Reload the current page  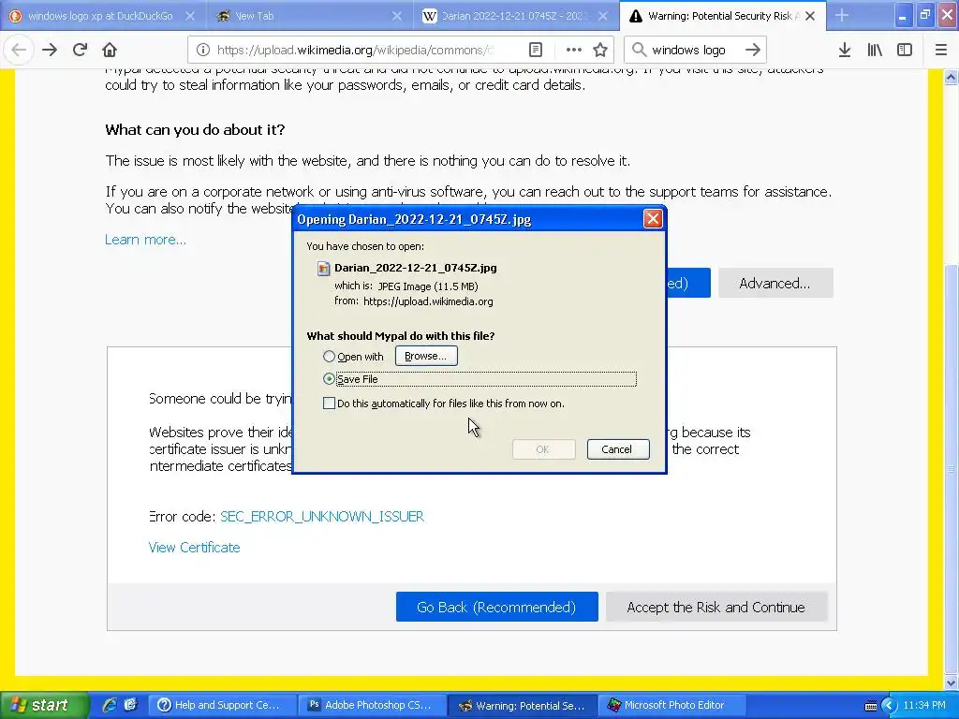click(x=80, y=51)
